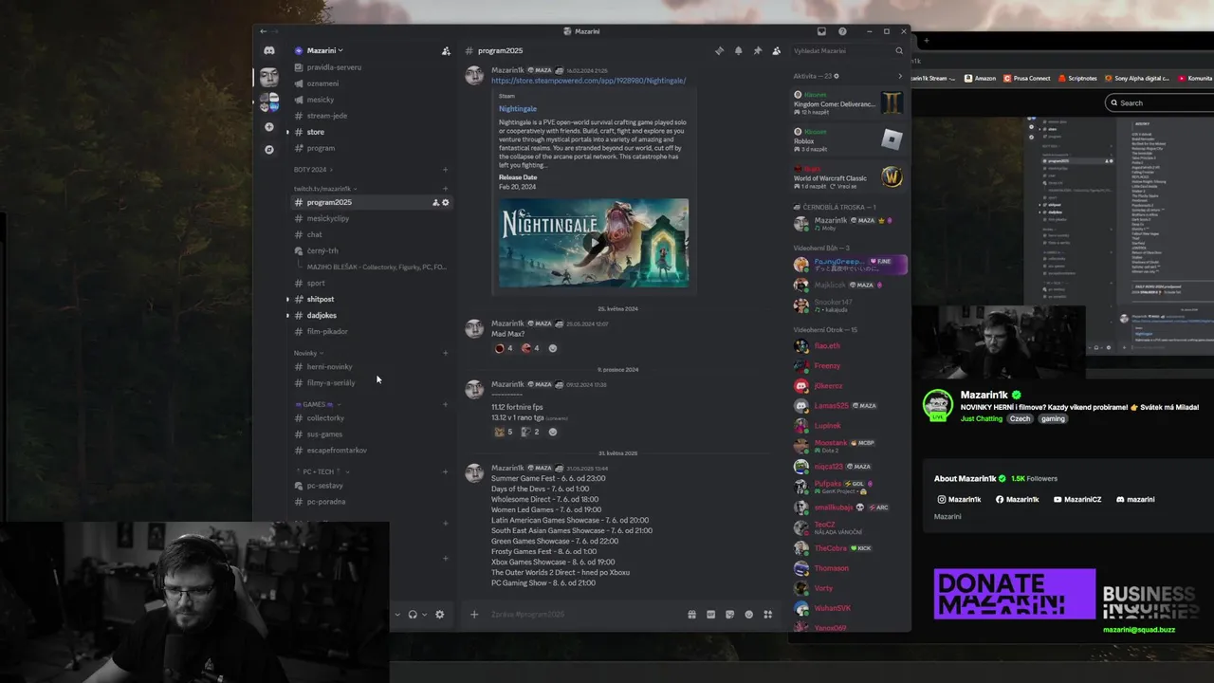Open pinned messages pin icon

tap(757, 50)
